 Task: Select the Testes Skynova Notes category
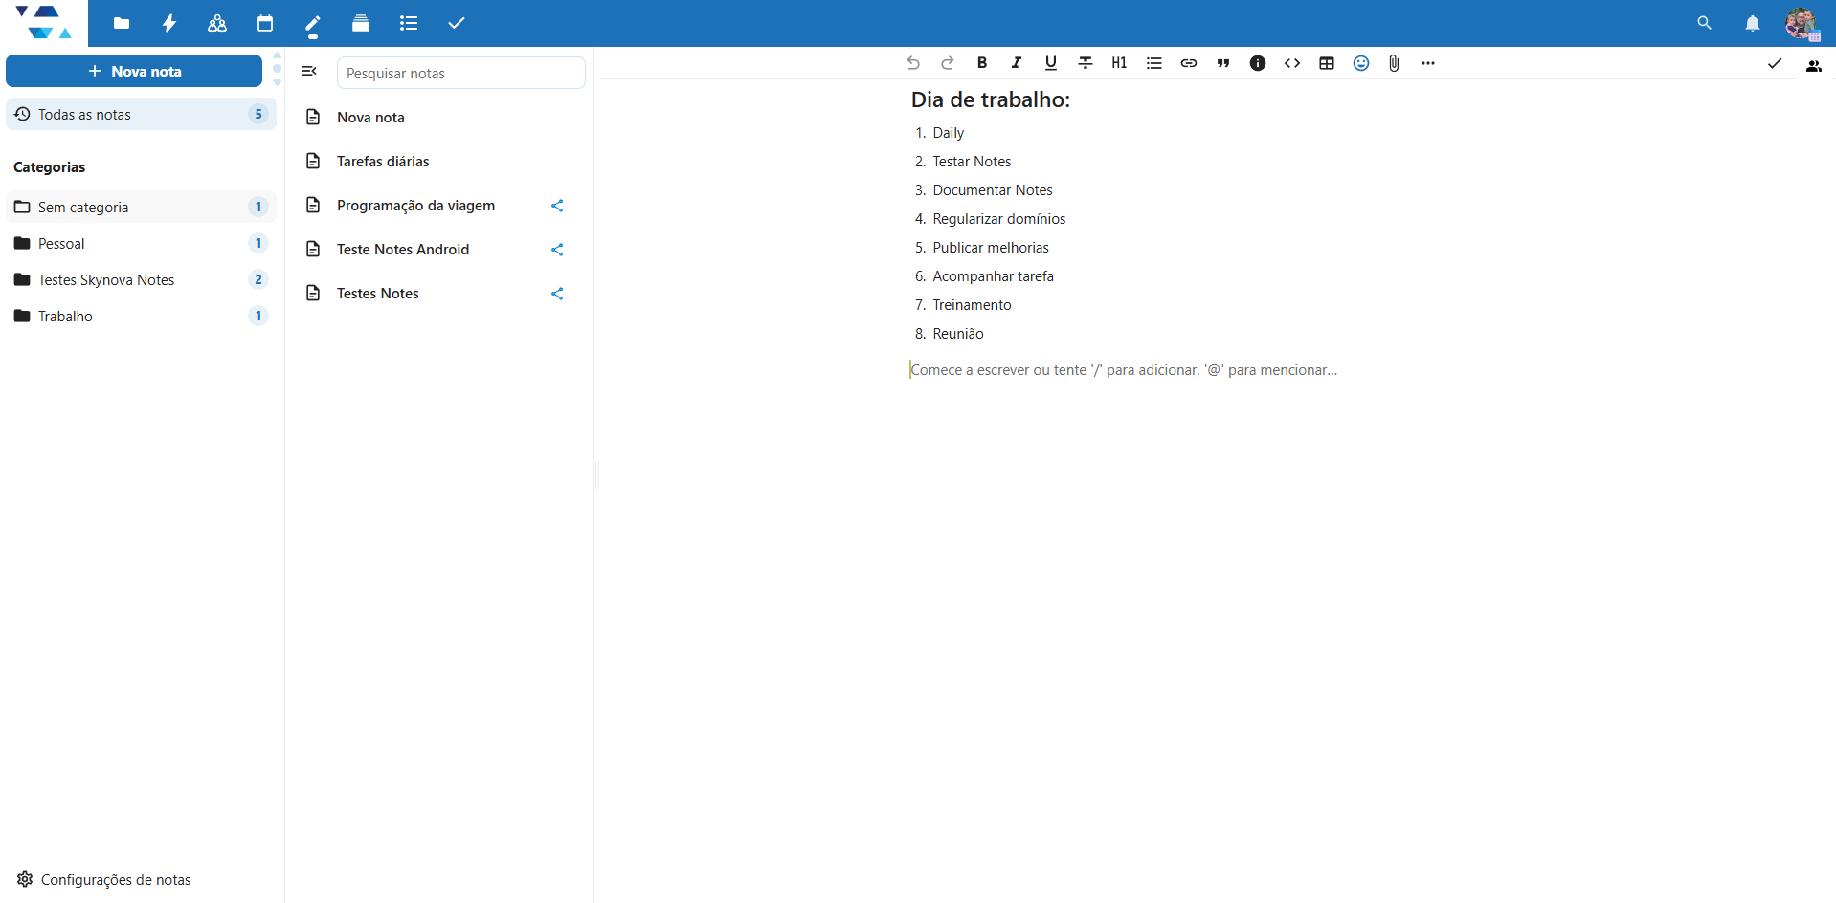pos(106,279)
